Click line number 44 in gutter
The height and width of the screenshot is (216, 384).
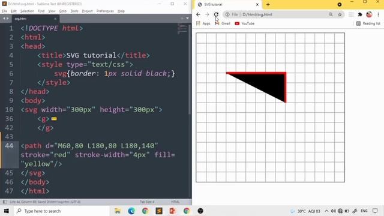(9, 146)
